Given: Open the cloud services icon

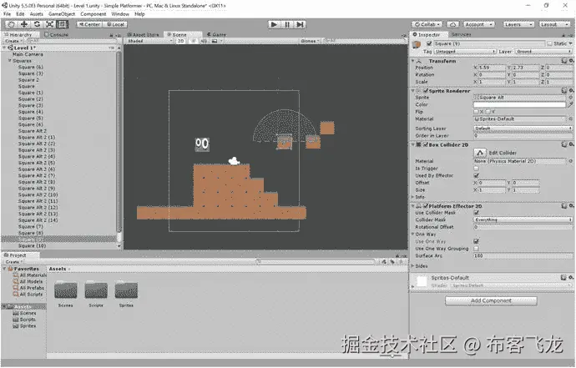Looking at the screenshot, I should 452,24.
